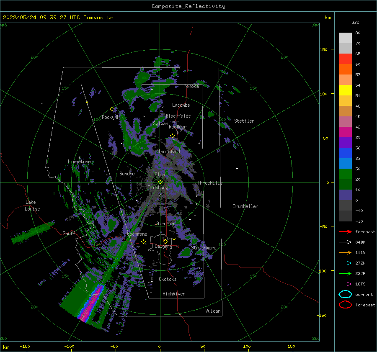Click the 54 dBZ yellow color swatch
The image size is (377, 352).
pyautogui.click(x=345, y=90)
